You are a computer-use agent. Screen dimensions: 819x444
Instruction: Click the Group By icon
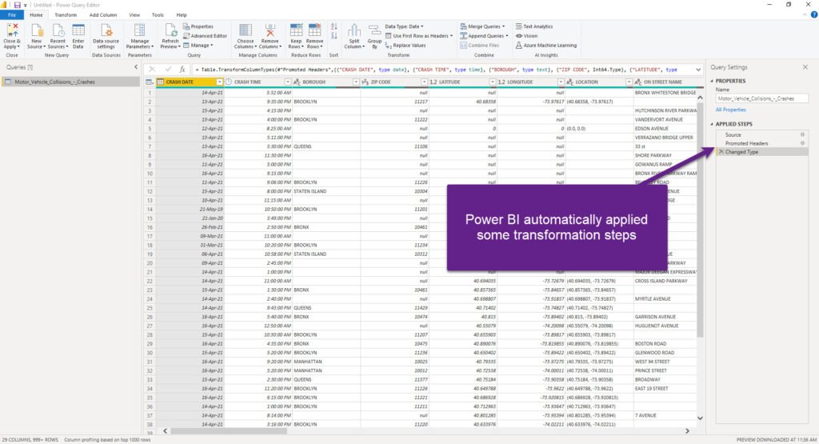pyautogui.click(x=374, y=31)
